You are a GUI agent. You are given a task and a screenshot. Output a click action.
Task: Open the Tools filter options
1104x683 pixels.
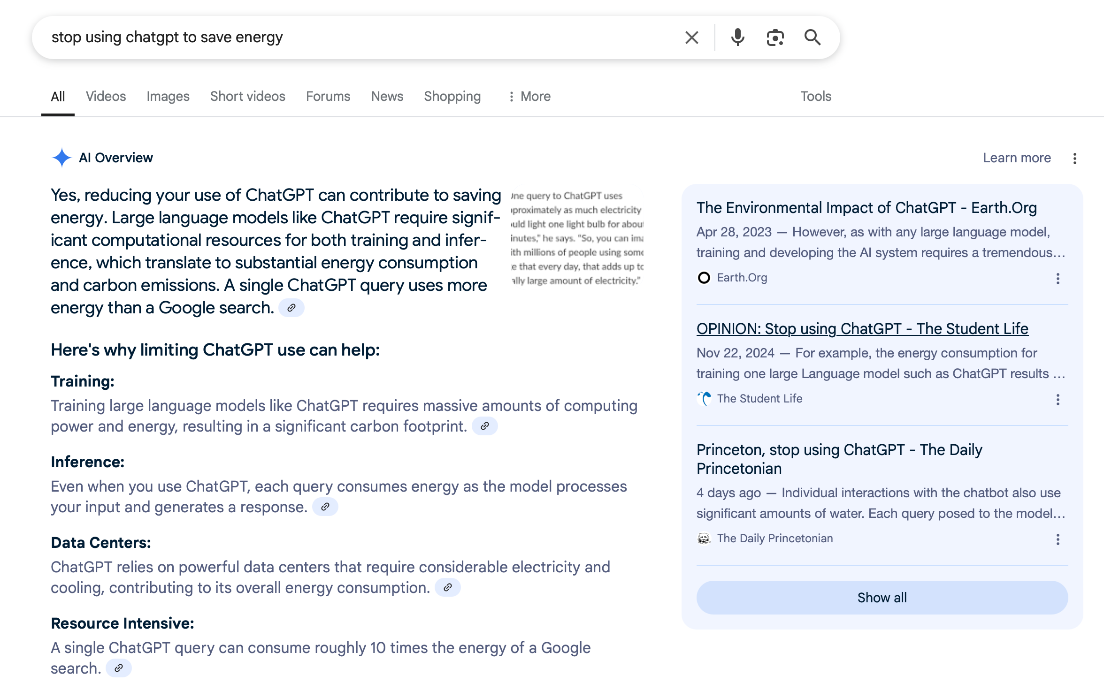816,96
